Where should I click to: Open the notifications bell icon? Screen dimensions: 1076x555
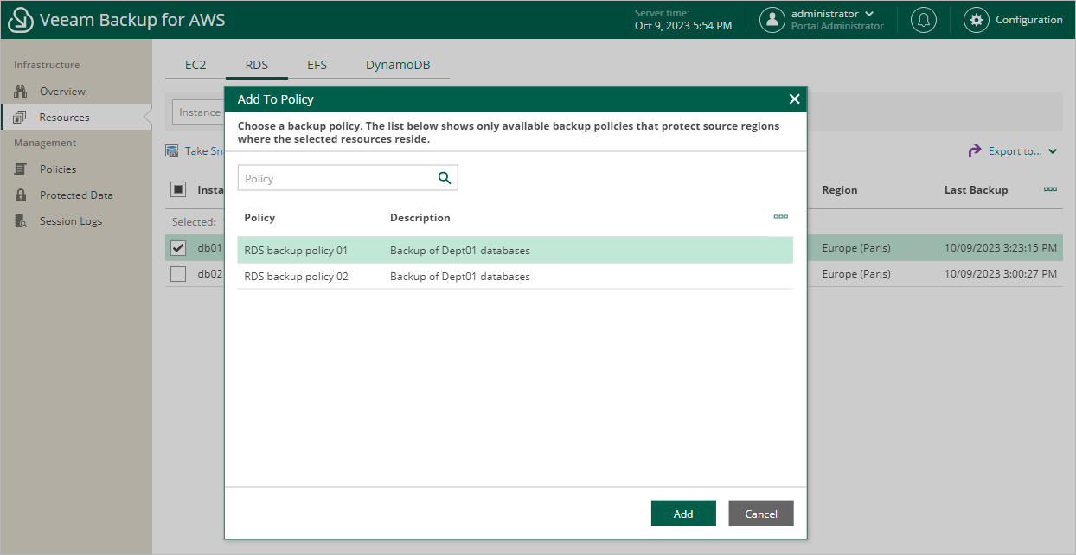[x=924, y=20]
